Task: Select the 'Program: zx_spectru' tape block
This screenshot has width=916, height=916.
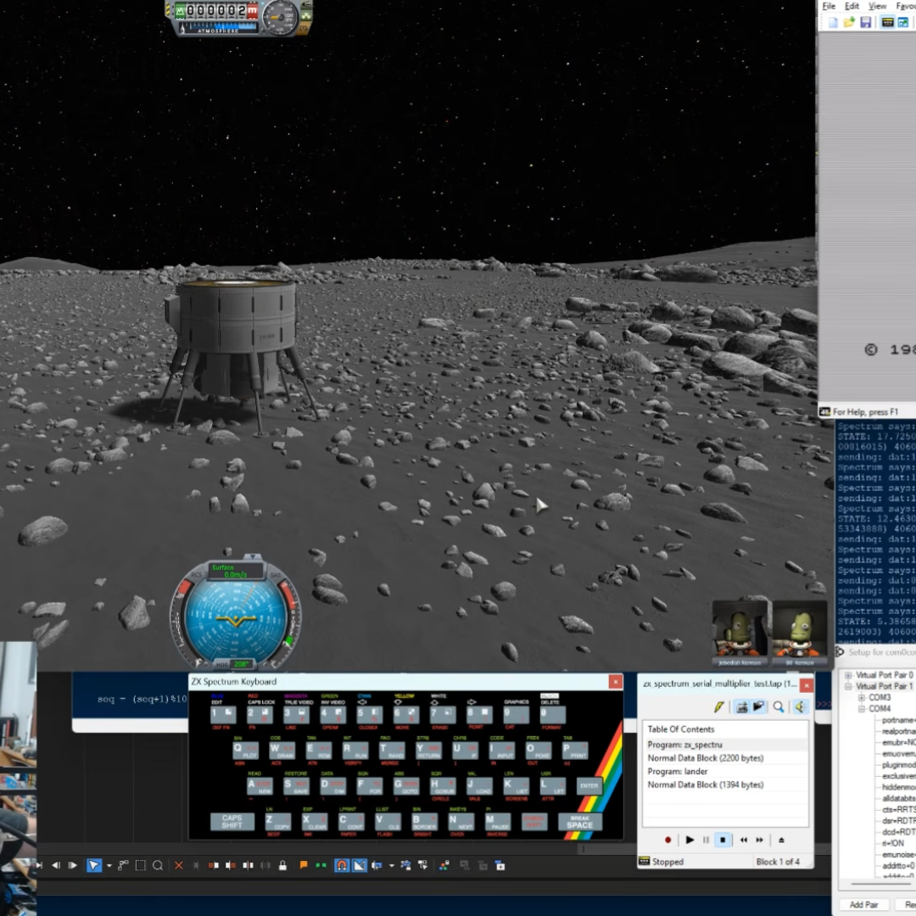Action: 725,745
